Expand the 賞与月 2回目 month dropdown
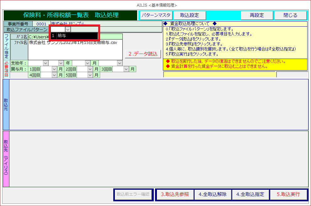 [90, 69]
